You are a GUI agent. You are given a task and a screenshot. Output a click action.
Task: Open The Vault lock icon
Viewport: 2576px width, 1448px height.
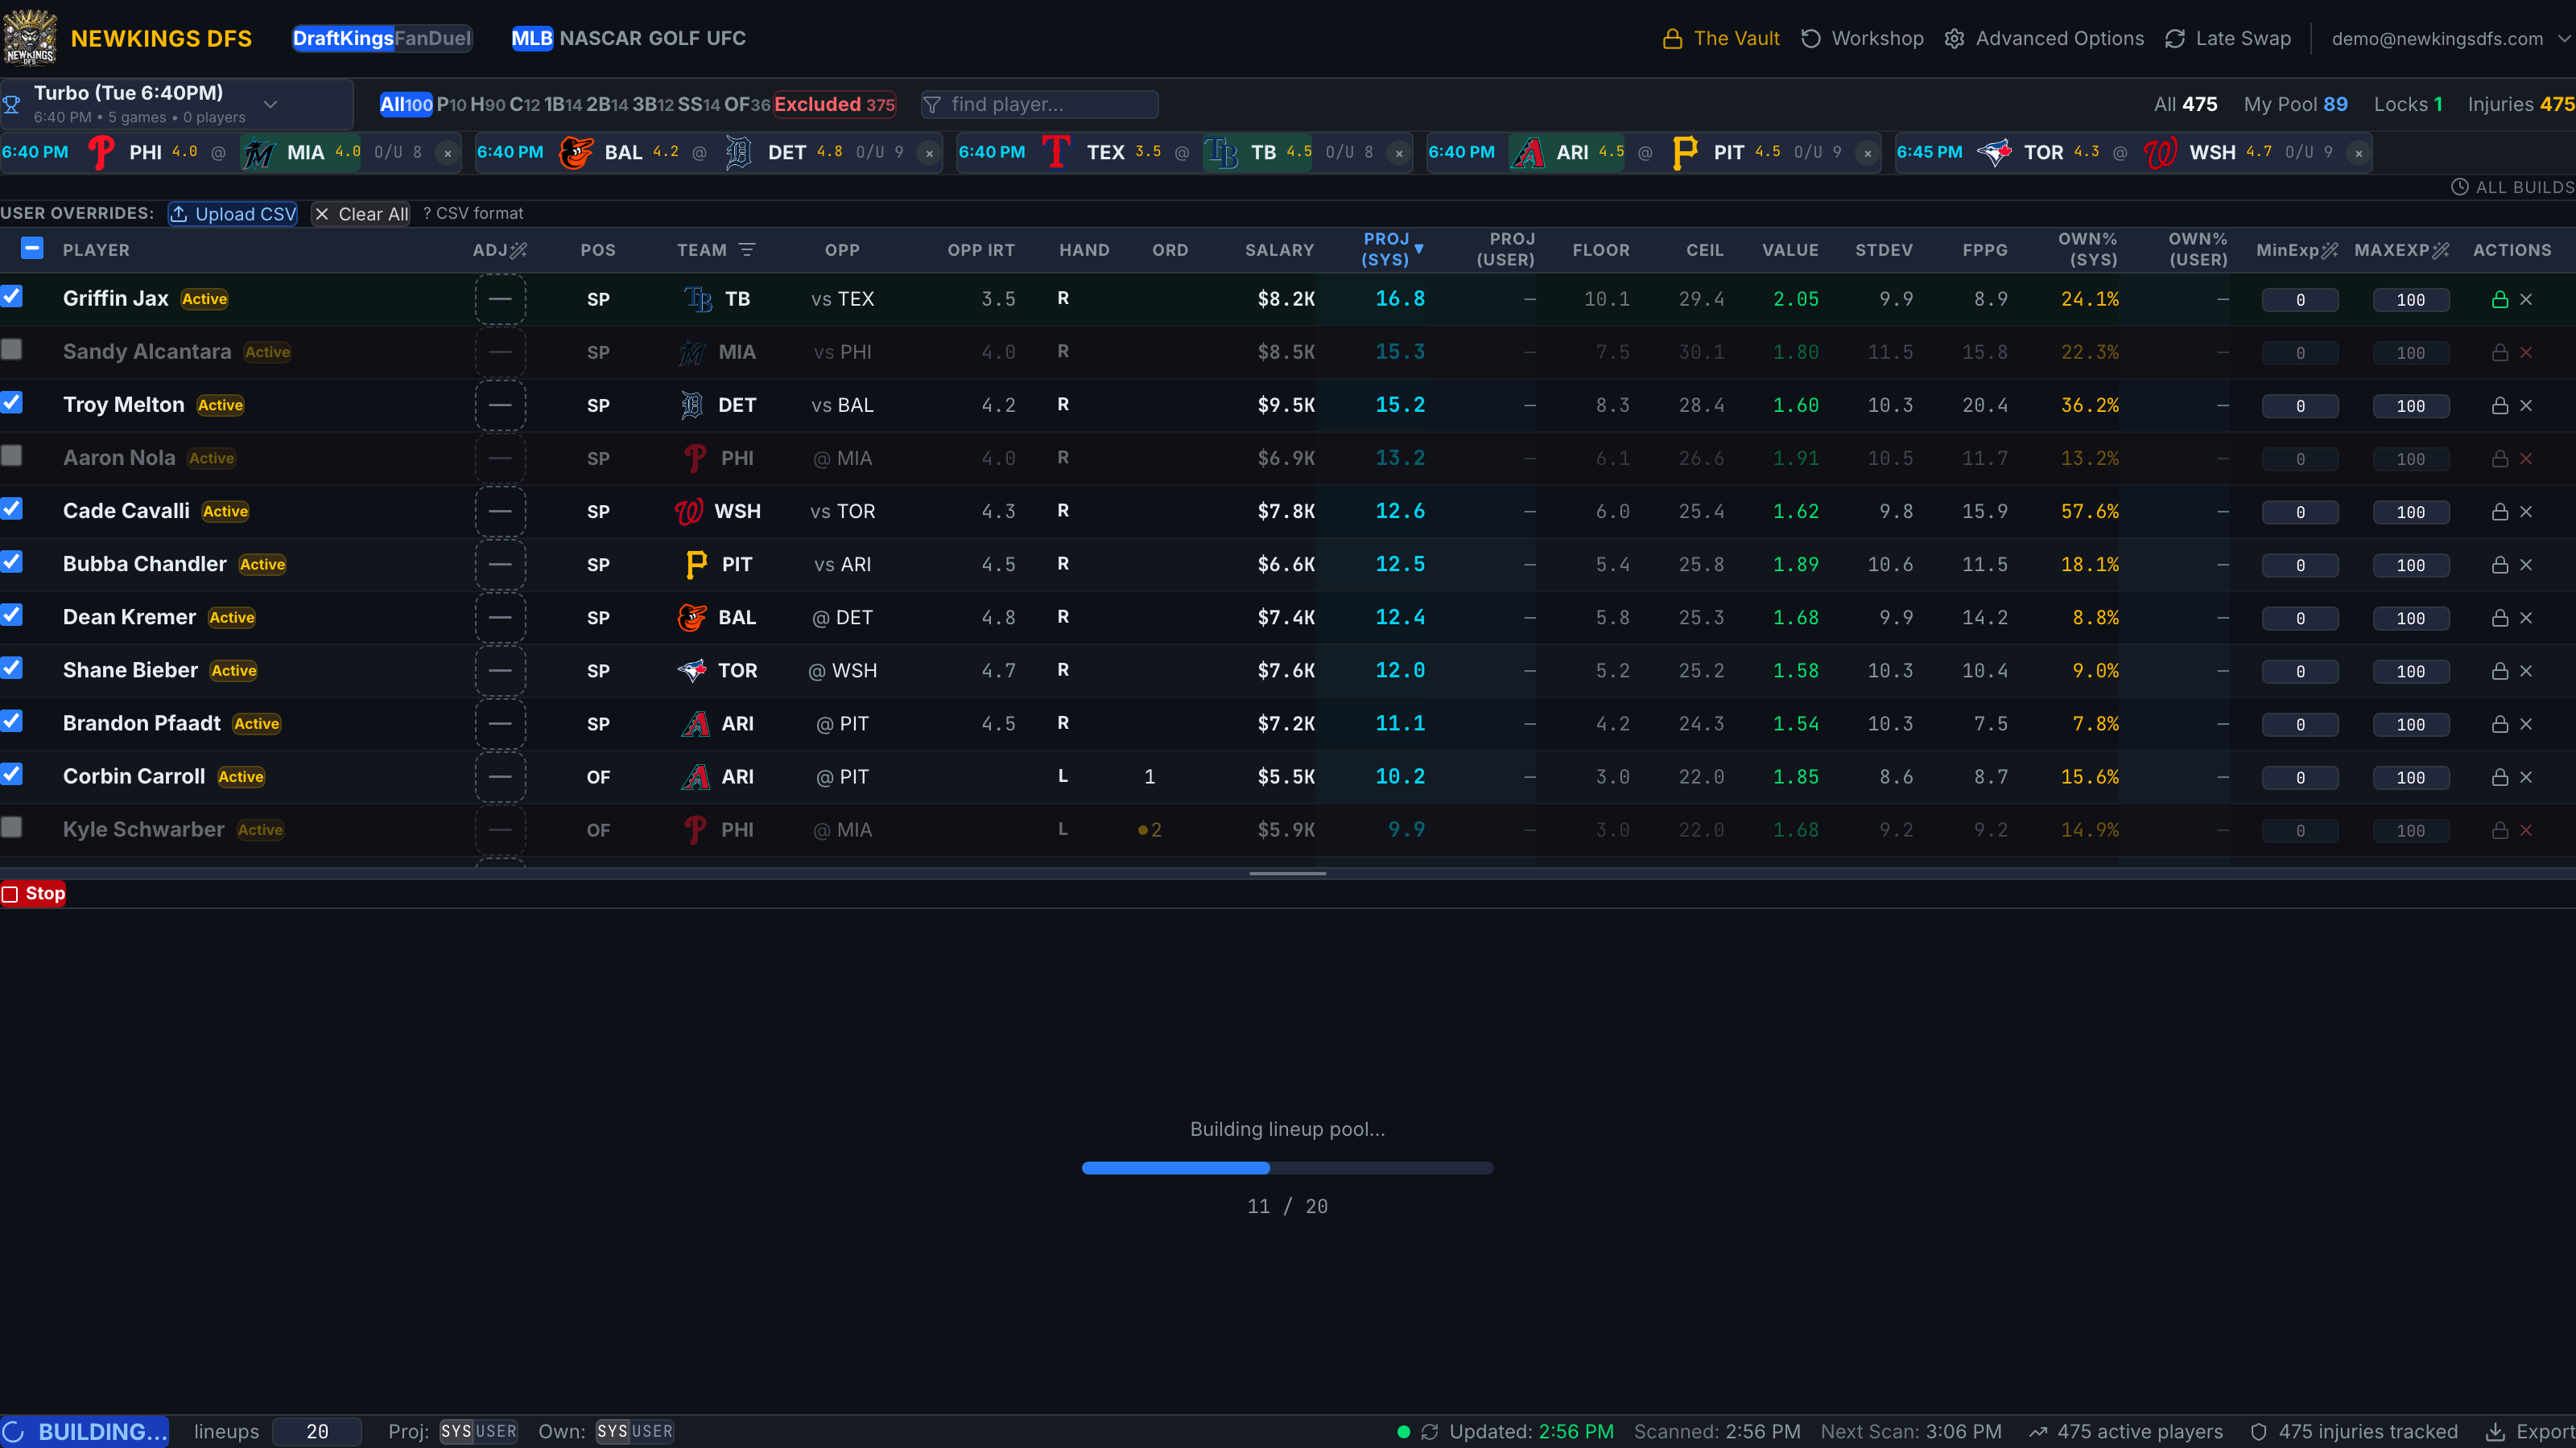pyautogui.click(x=1672, y=39)
